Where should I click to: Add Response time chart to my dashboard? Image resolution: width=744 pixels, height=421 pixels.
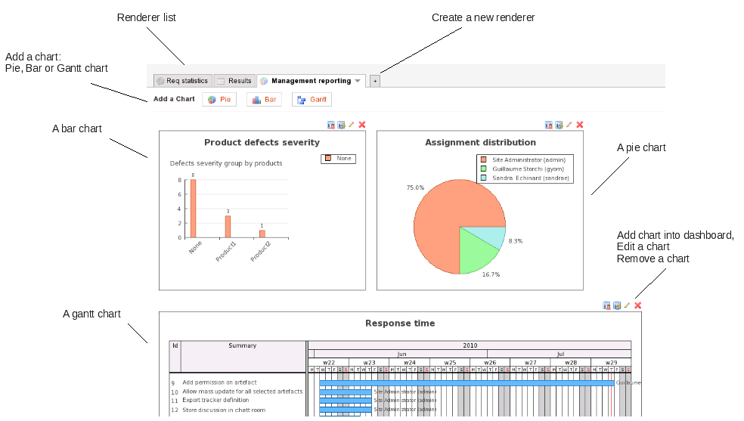click(607, 306)
